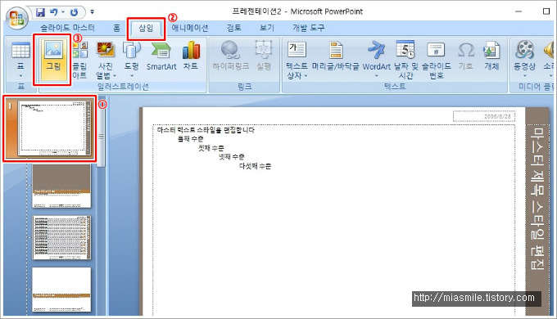Insert a 차트 chart
557x319 pixels.
tap(191, 56)
